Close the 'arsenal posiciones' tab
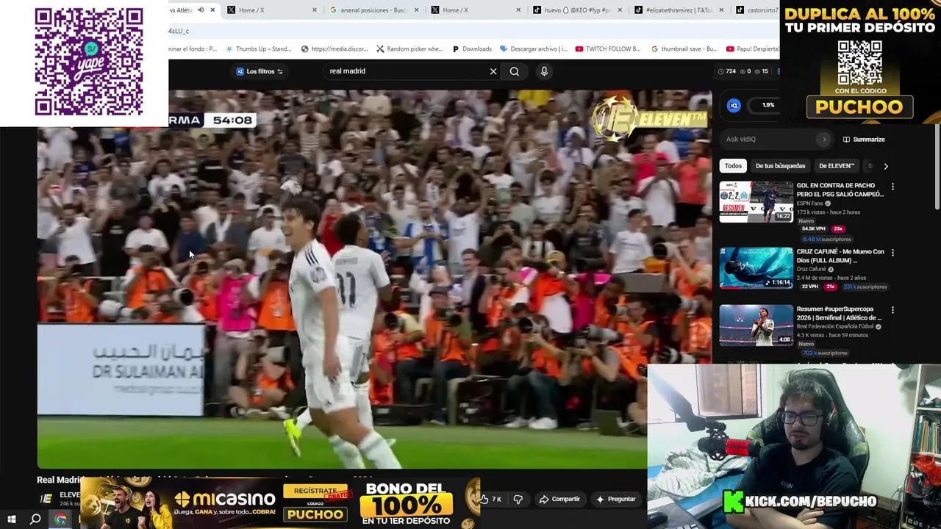Image resolution: width=941 pixels, height=529 pixels. [416, 10]
